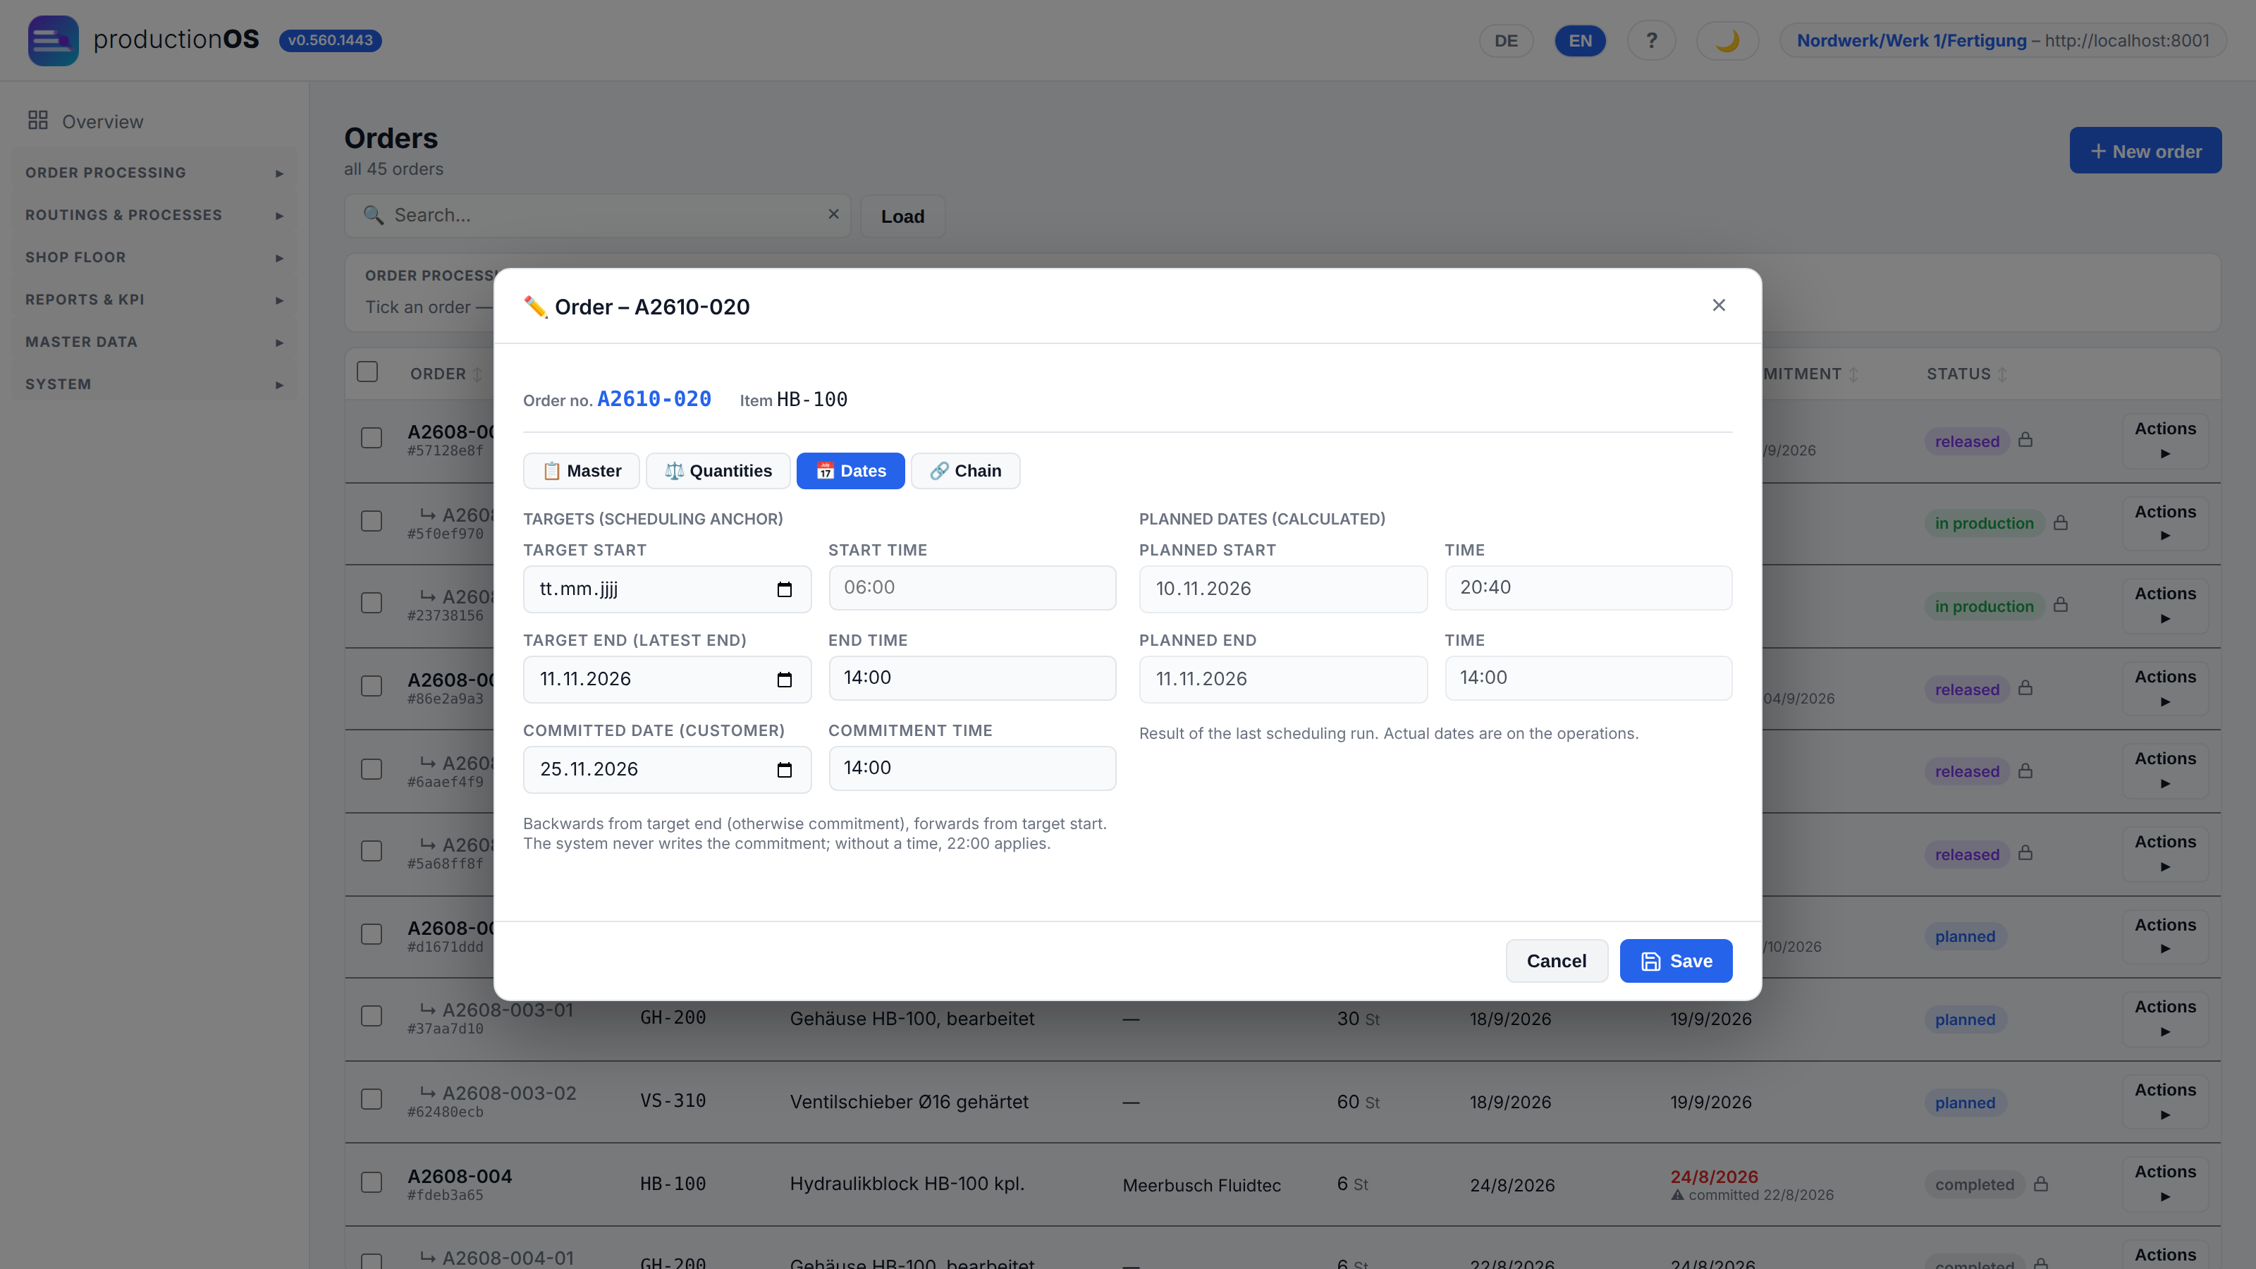Expand Reports & KPI sidebar section
The width and height of the screenshot is (2256, 1269).
(154, 300)
